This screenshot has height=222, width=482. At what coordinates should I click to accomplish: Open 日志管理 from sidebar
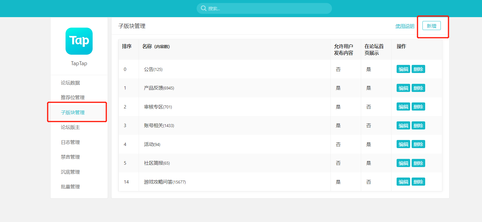tap(70, 142)
